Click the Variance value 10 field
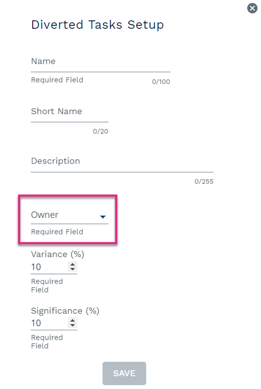The width and height of the screenshot is (261, 389). [49, 267]
